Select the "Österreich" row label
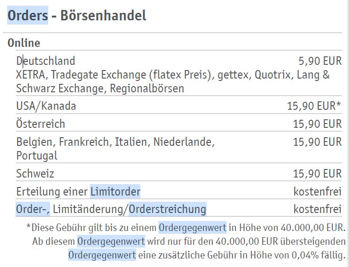This screenshot has height=267, width=349. [x=41, y=124]
